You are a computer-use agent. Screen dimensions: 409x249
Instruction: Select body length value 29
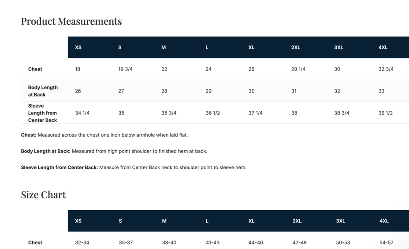[208, 91]
